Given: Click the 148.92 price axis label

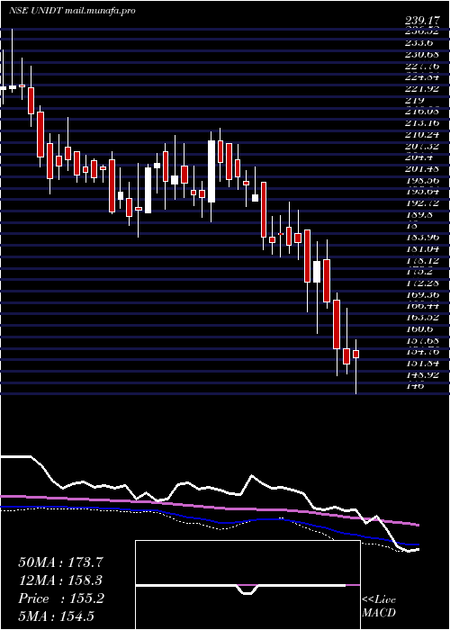Looking at the screenshot, I should pyautogui.click(x=422, y=375).
